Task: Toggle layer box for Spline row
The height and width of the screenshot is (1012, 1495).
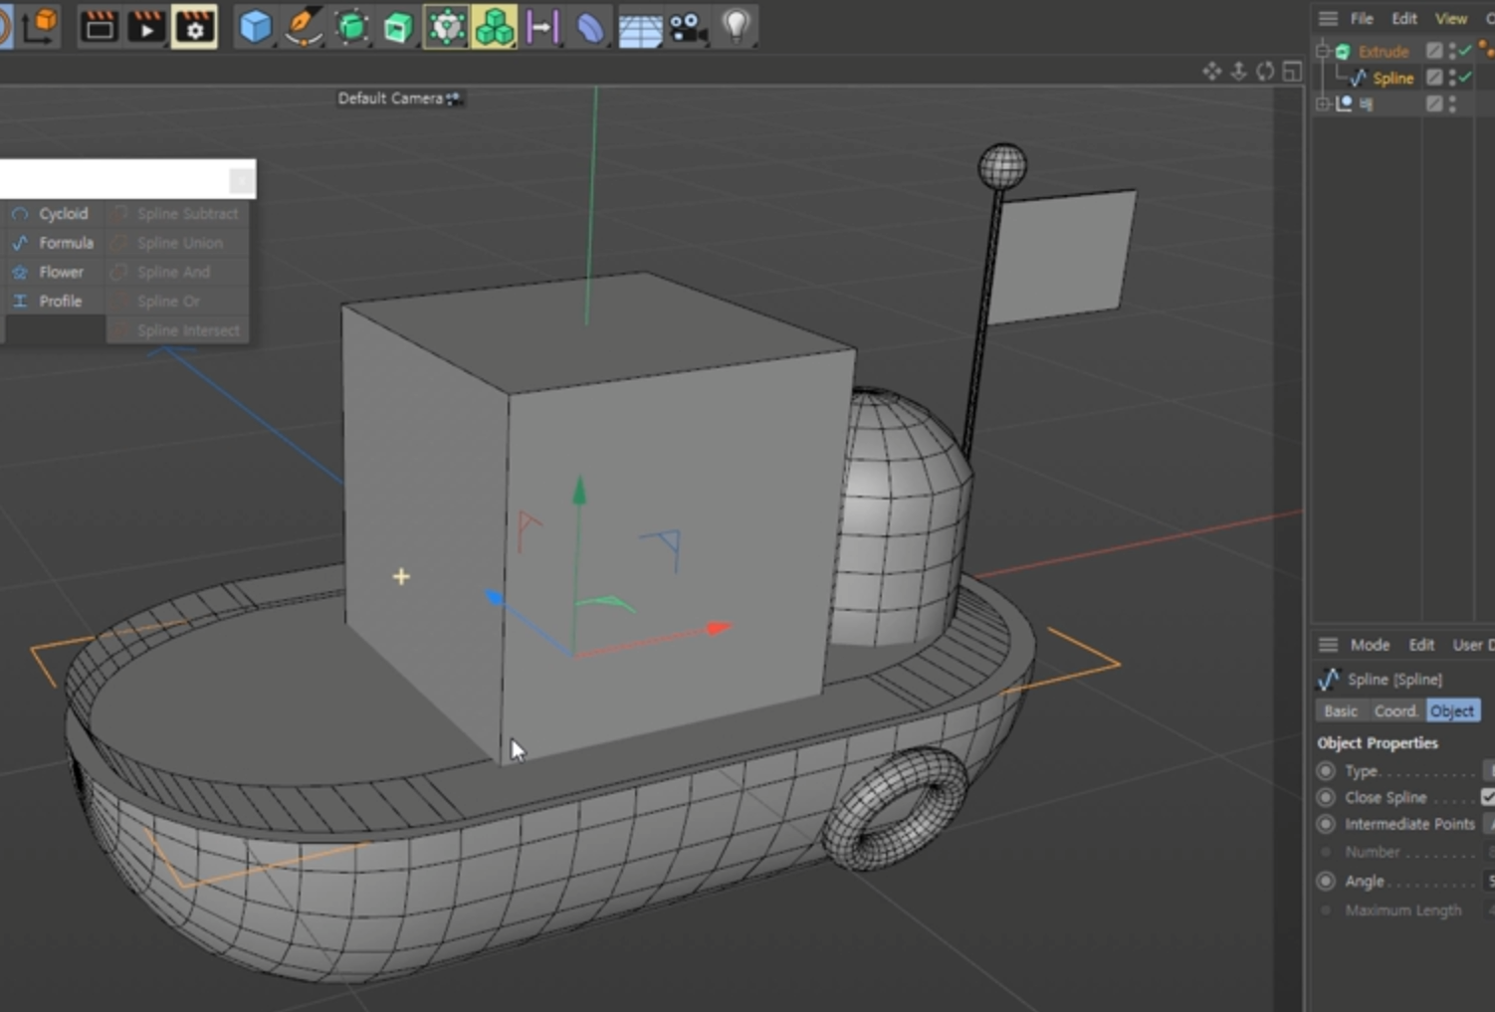Action: (x=1434, y=77)
